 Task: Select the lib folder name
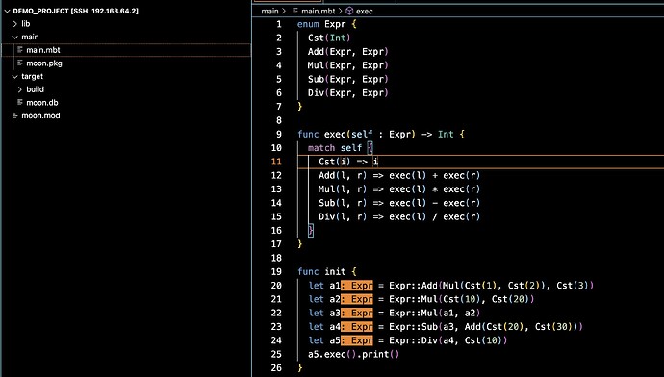26,24
